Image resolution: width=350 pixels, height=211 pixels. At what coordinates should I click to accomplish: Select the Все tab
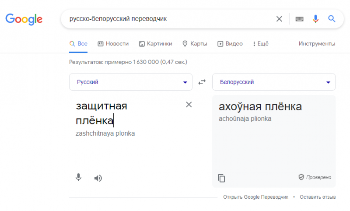(x=78, y=43)
